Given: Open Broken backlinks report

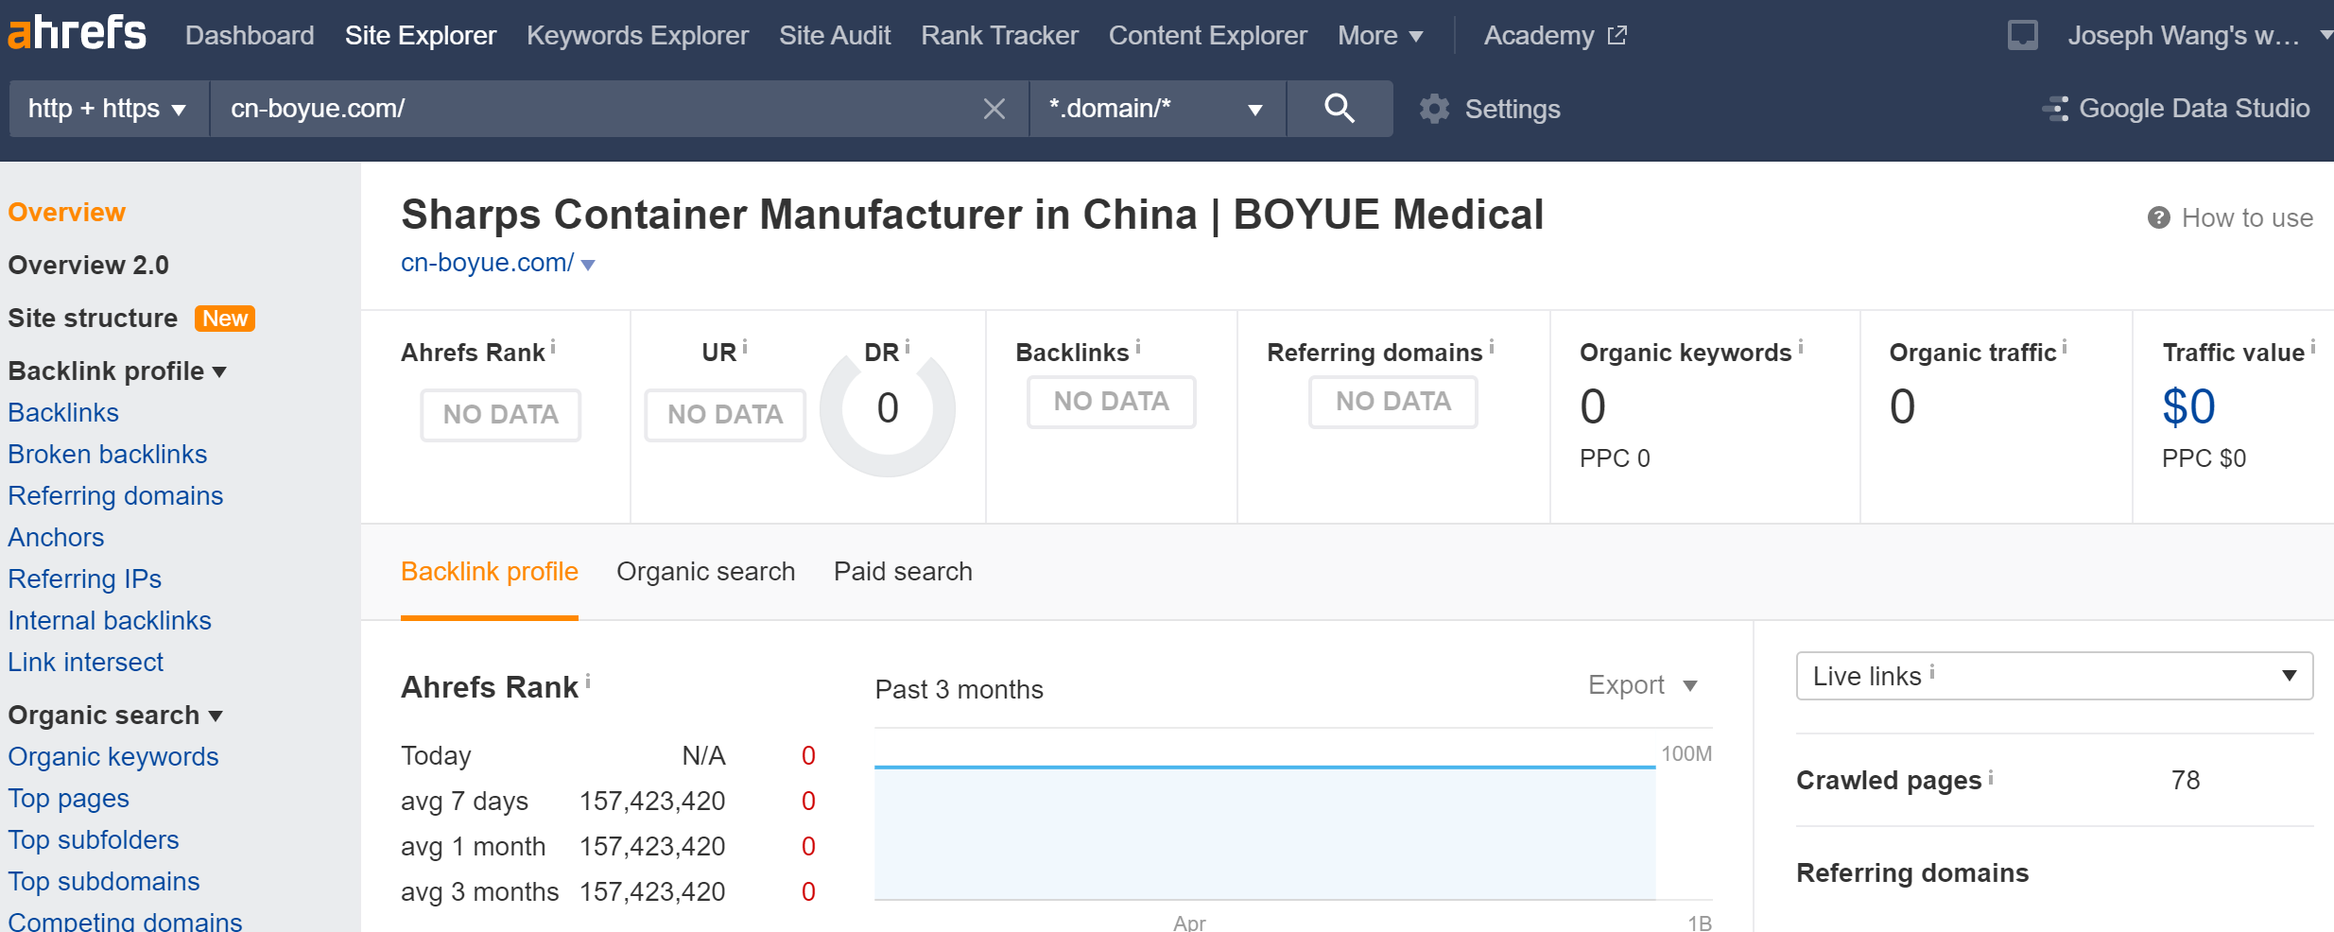Looking at the screenshot, I should pyautogui.click(x=107, y=455).
